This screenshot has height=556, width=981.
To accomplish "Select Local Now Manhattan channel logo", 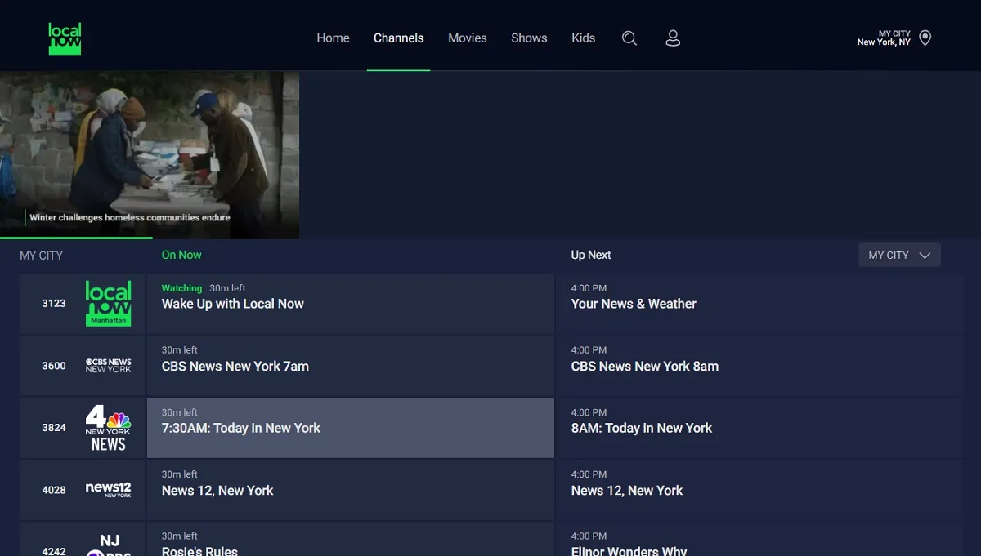I will point(108,304).
